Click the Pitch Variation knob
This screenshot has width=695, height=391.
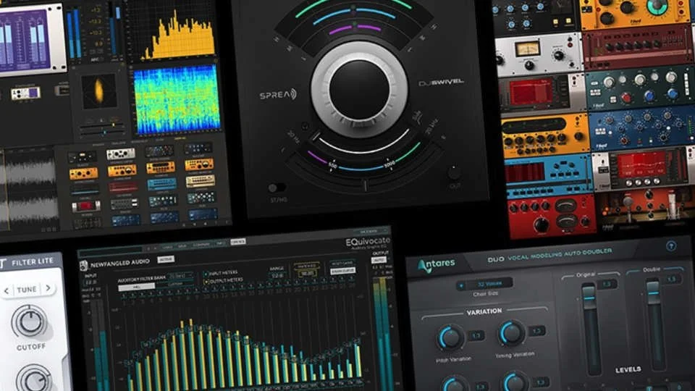(450, 338)
